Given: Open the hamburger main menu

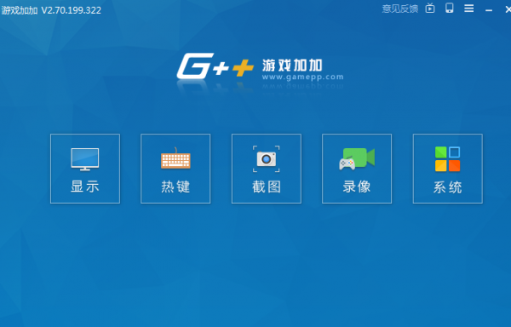Looking at the screenshot, I should [x=469, y=9].
